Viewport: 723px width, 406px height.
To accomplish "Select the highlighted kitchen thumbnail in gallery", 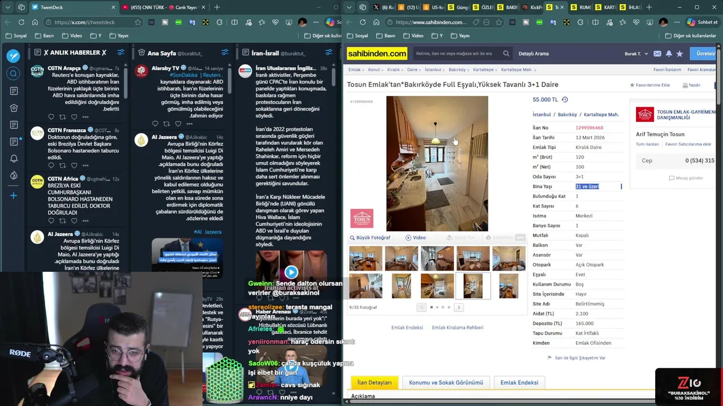I will point(473,286).
